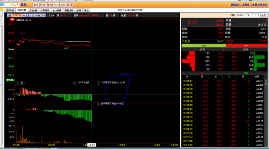269x149 pixels.
Task: Click the 內盤量 12413 value
Action: (220, 41)
